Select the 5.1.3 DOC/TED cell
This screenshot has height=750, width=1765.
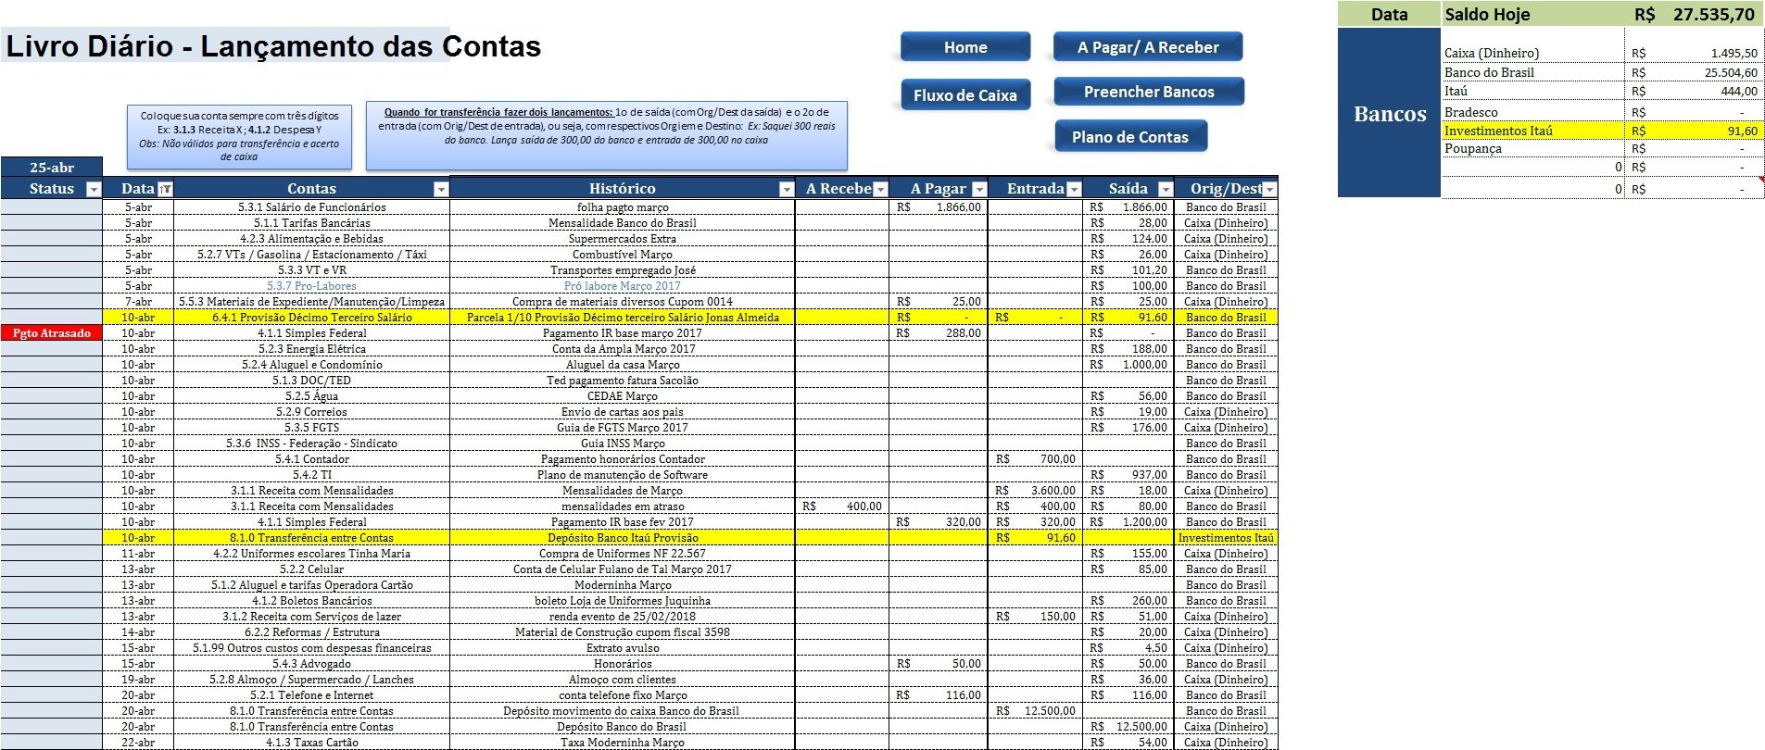pos(311,381)
